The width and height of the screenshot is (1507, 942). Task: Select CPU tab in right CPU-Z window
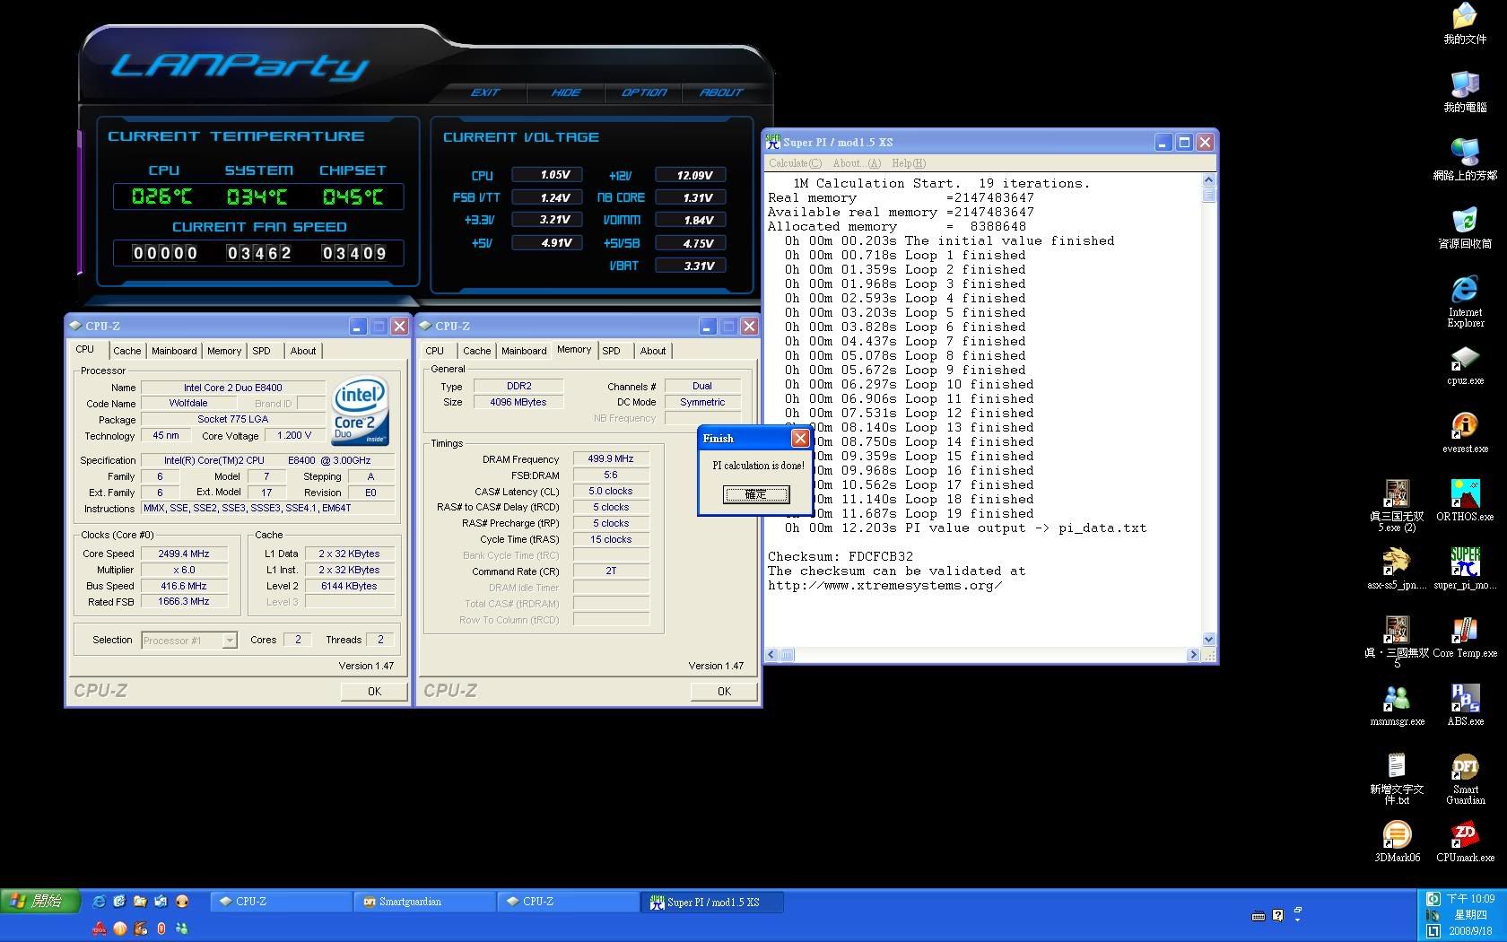click(x=434, y=351)
